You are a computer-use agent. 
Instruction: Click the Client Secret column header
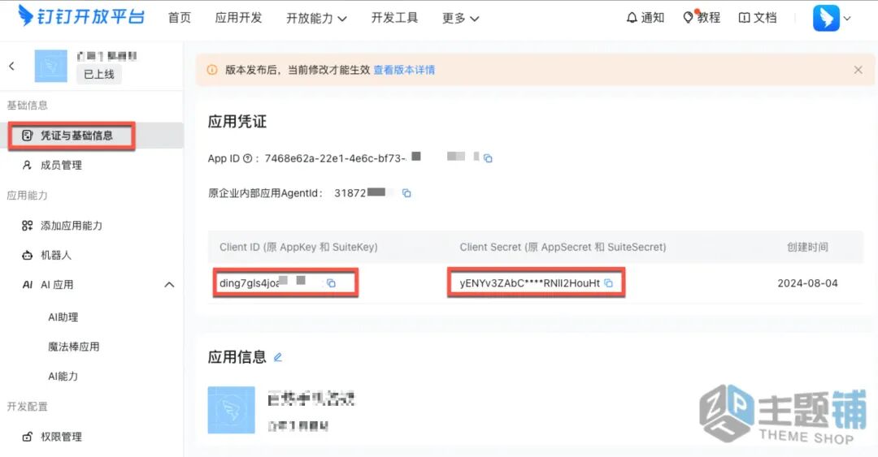point(563,248)
